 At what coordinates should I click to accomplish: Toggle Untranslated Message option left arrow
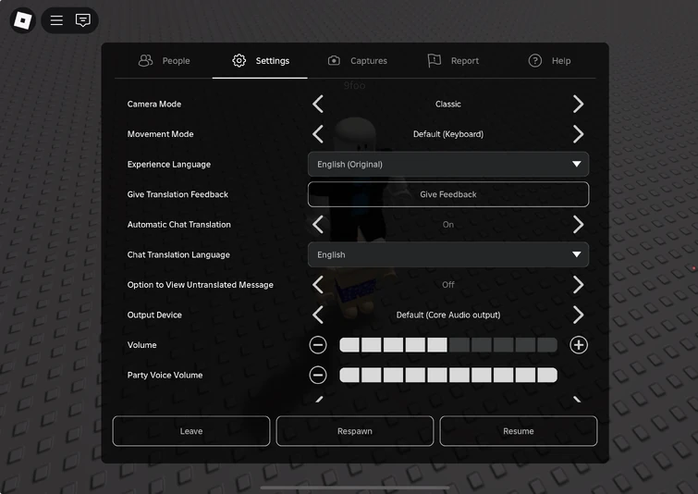tap(318, 285)
